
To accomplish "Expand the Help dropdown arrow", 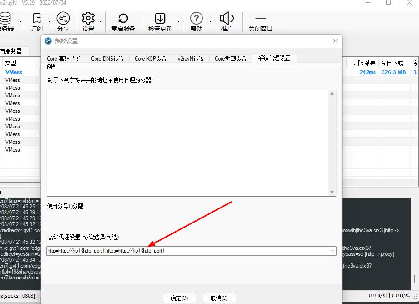I will coord(210,21).
